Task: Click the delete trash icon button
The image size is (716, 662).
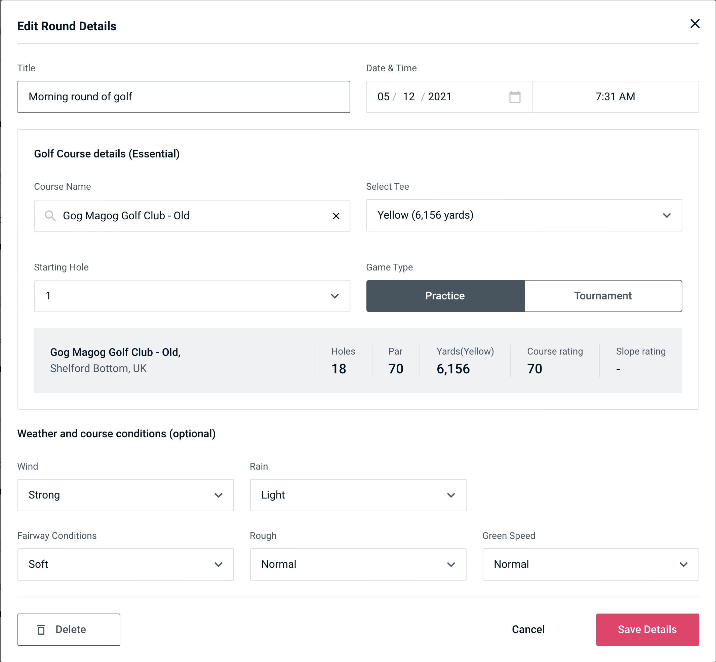Action: (x=41, y=629)
